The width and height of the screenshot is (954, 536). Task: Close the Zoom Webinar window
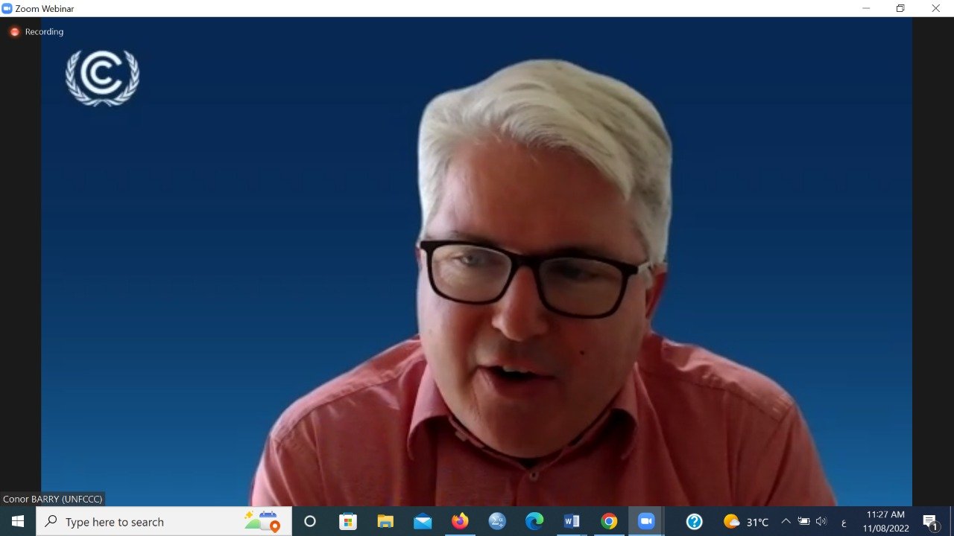point(935,8)
